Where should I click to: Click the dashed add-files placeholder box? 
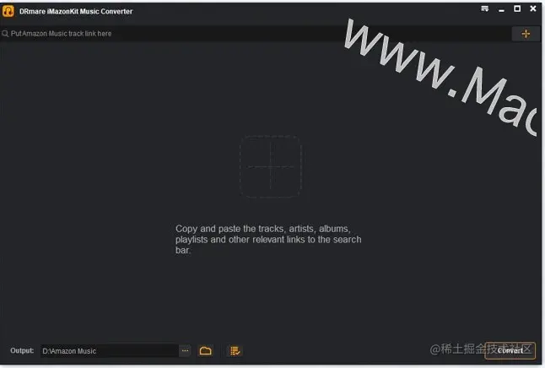tap(271, 166)
